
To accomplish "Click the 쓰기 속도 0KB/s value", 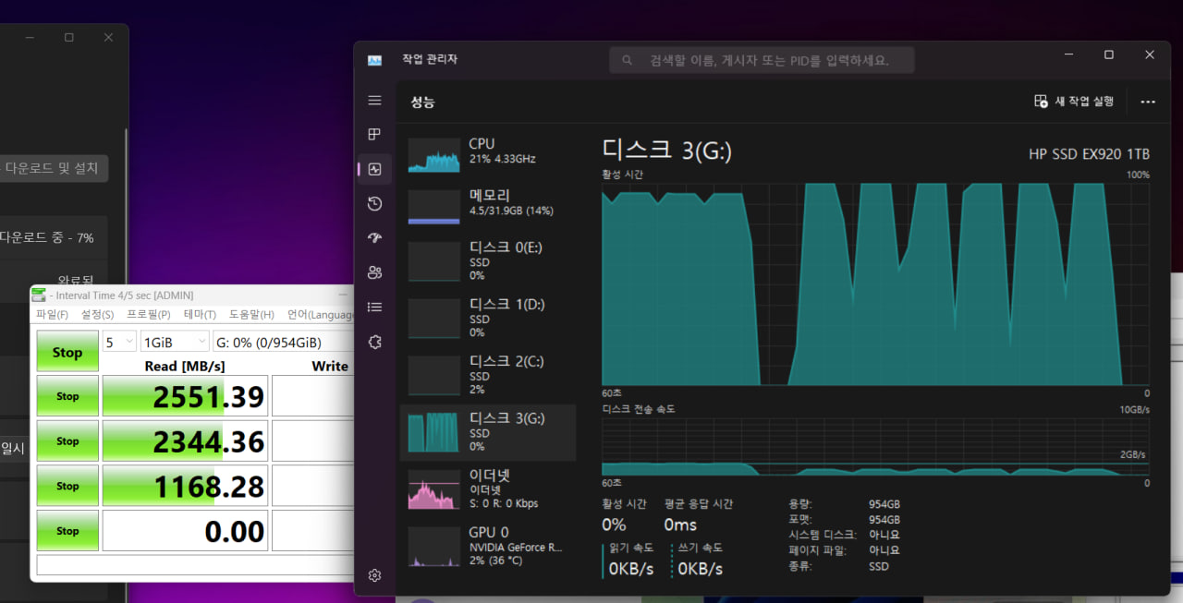I will pyautogui.click(x=701, y=569).
